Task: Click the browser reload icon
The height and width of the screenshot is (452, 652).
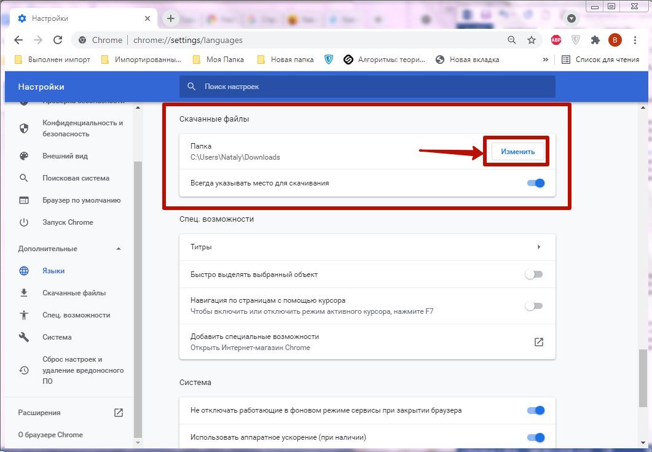Action: coord(58,40)
